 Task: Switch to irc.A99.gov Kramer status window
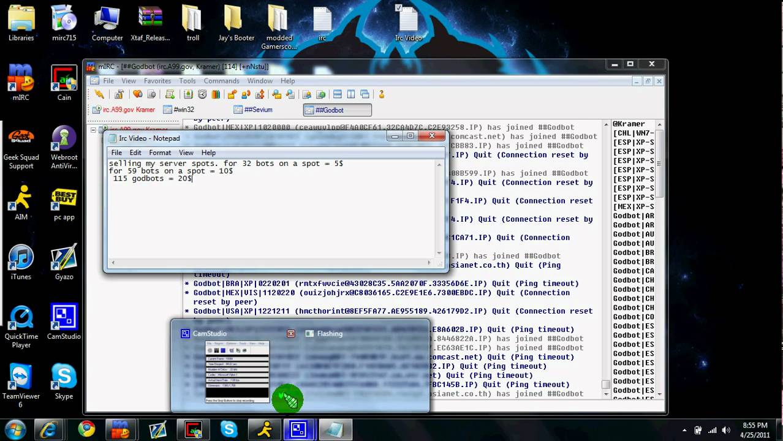124,110
